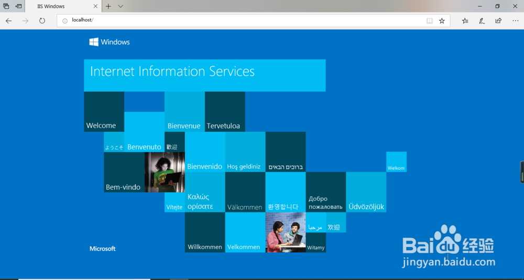
Task: Click photo of two people at laptop
Action: click(x=286, y=232)
